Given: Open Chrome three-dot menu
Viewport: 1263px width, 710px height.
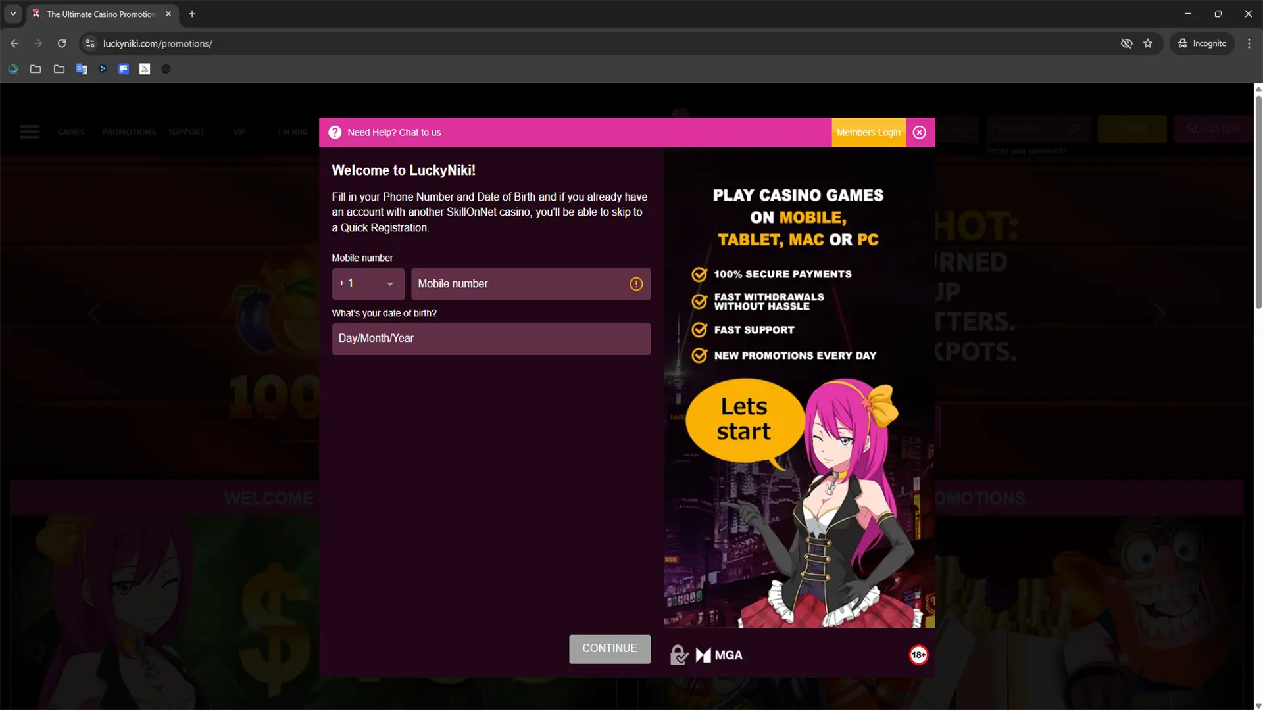Looking at the screenshot, I should pos(1249,43).
